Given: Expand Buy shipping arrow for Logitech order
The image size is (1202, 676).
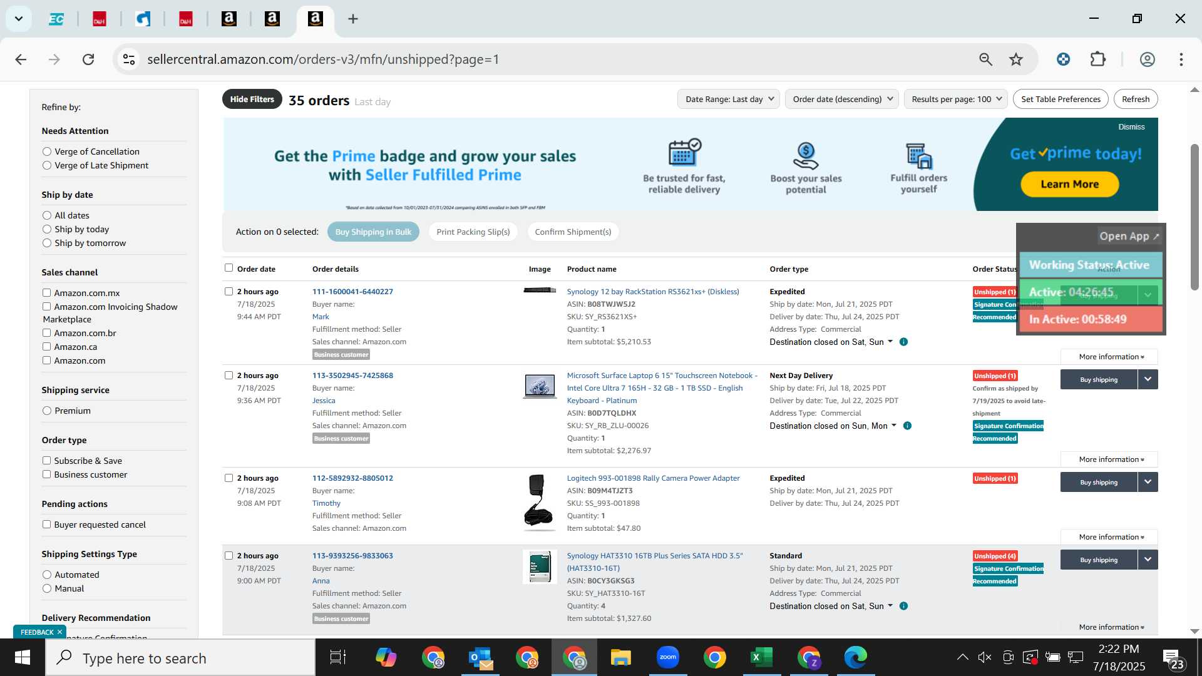Looking at the screenshot, I should [1148, 482].
